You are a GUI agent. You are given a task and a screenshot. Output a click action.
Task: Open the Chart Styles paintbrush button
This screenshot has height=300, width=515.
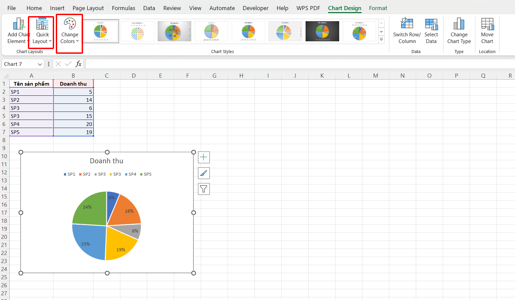204,173
